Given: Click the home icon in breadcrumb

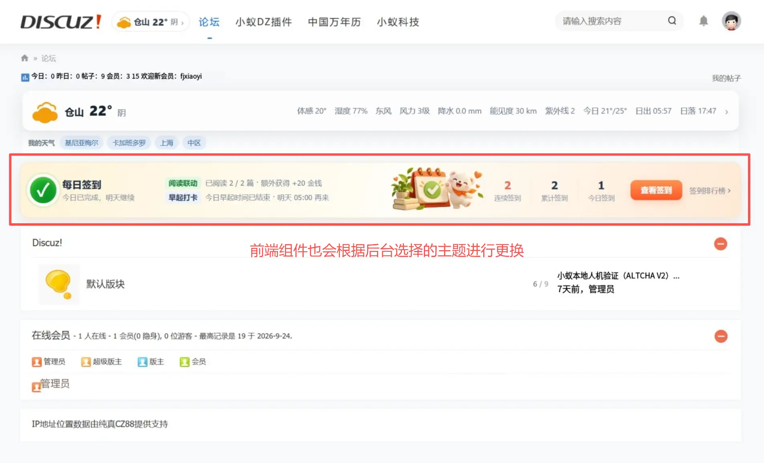Looking at the screenshot, I should click(x=25, y=58).
